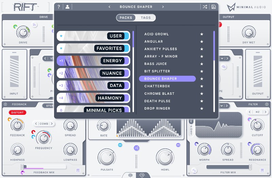Image resolution: width=272 pixels, height=178 pixels.
Task: Select previous feedback type left of COMB
Action: pos(36,124)
